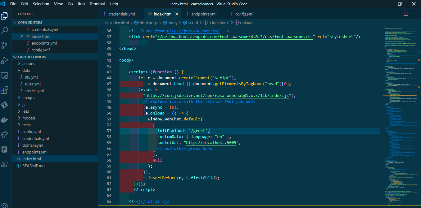Open the Help menu

114,4
